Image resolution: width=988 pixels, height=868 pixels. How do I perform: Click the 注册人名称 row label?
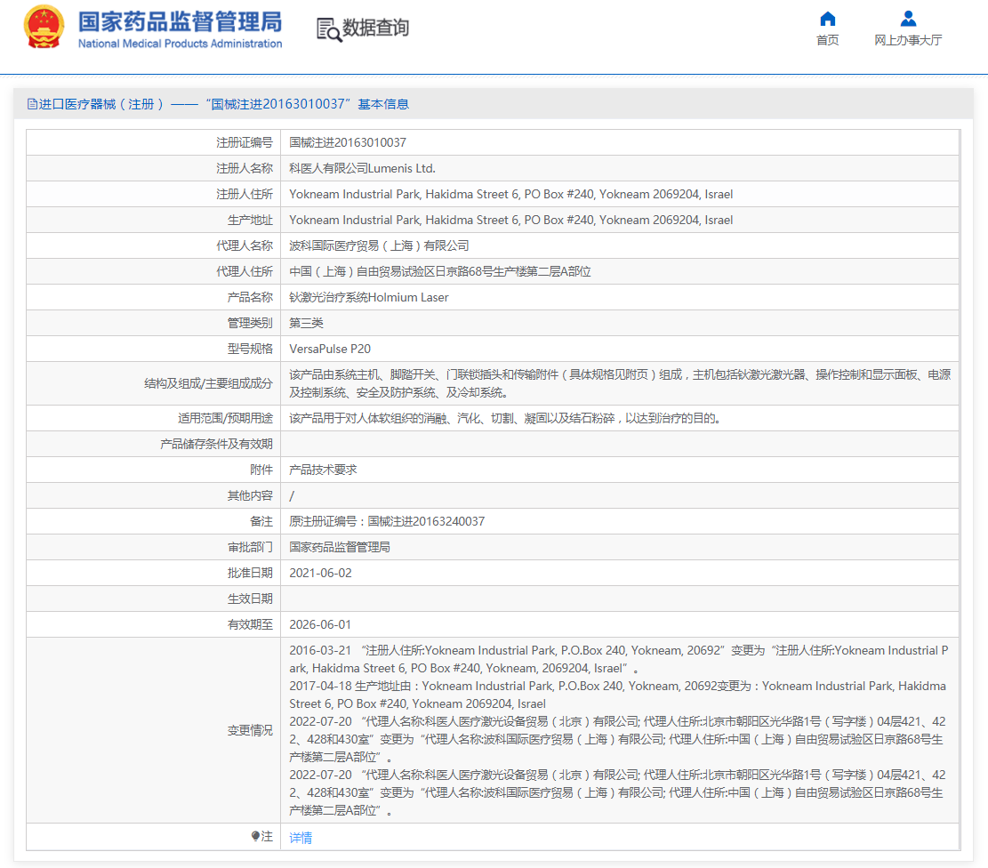(245, 168)
